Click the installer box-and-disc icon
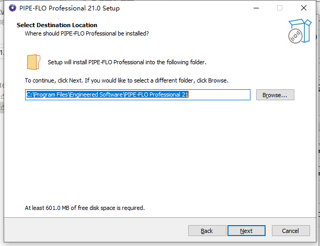Image resolution: width=320 pixels, height=246 pixels. 300,31
